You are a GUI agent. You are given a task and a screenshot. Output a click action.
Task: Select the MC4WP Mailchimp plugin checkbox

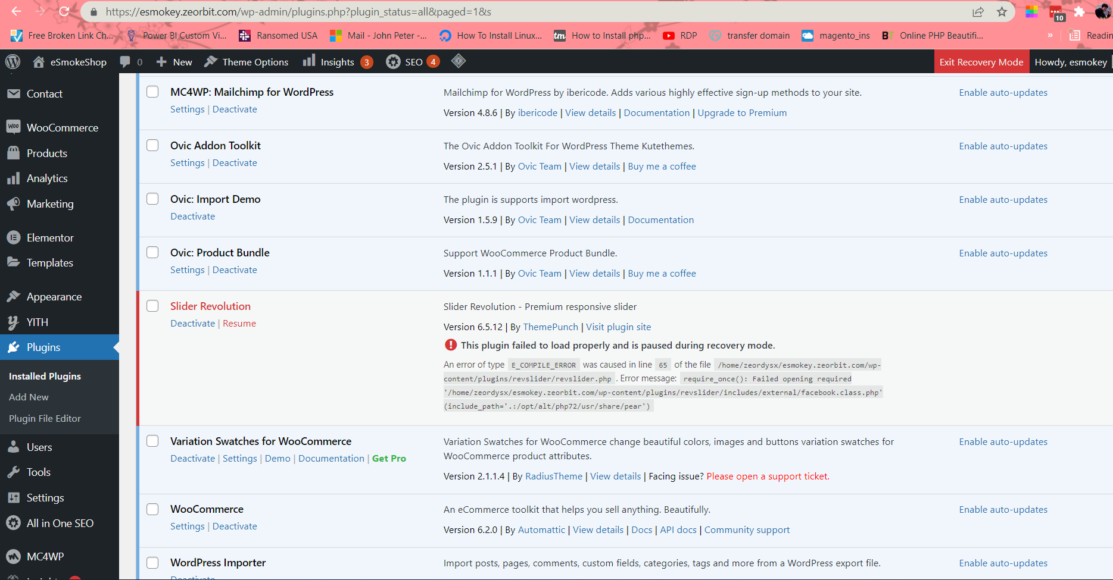point(152,92)
